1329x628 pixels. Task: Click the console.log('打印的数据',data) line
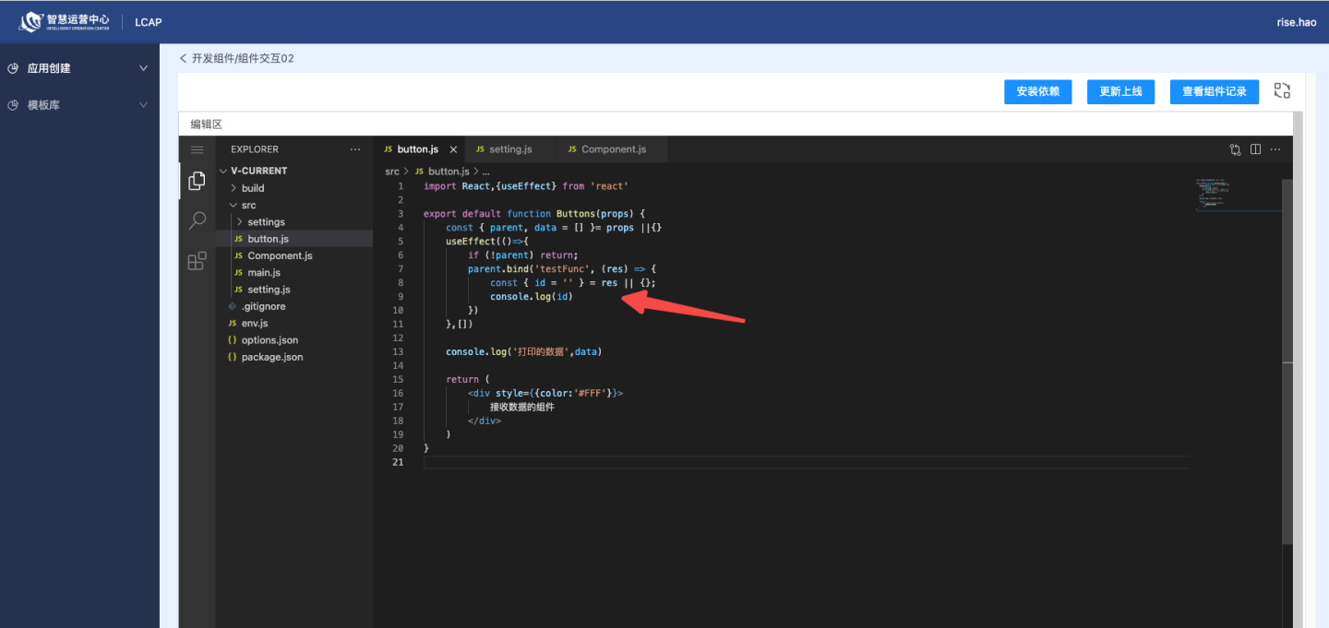(523, 351)
